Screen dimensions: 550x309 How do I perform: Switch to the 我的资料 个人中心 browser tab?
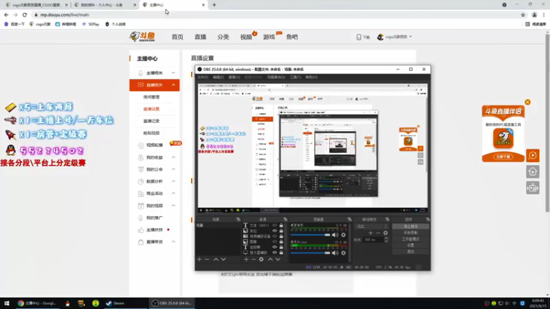(104, 5)
